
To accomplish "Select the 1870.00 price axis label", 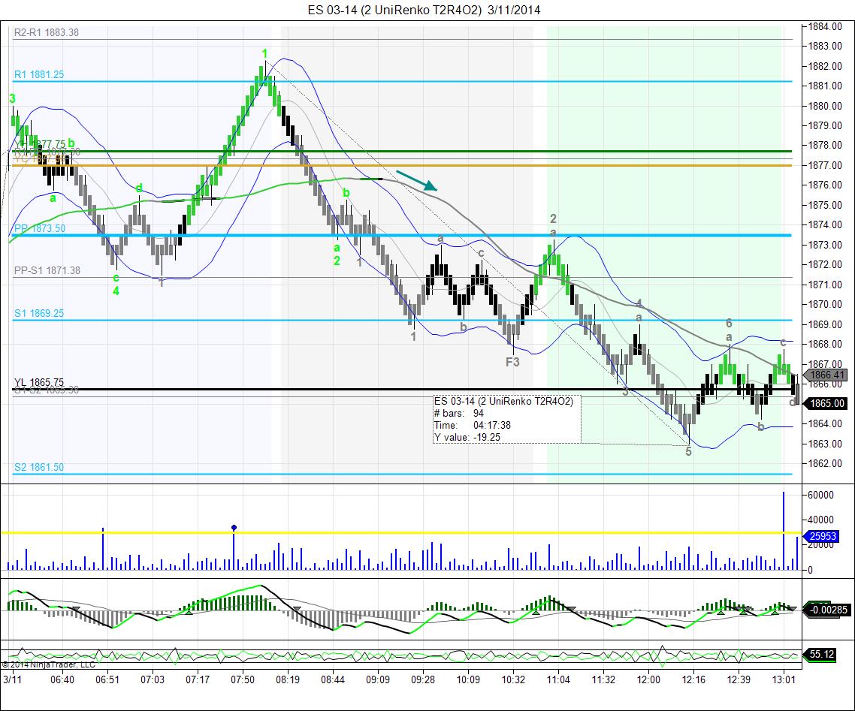I will point(825,304).
